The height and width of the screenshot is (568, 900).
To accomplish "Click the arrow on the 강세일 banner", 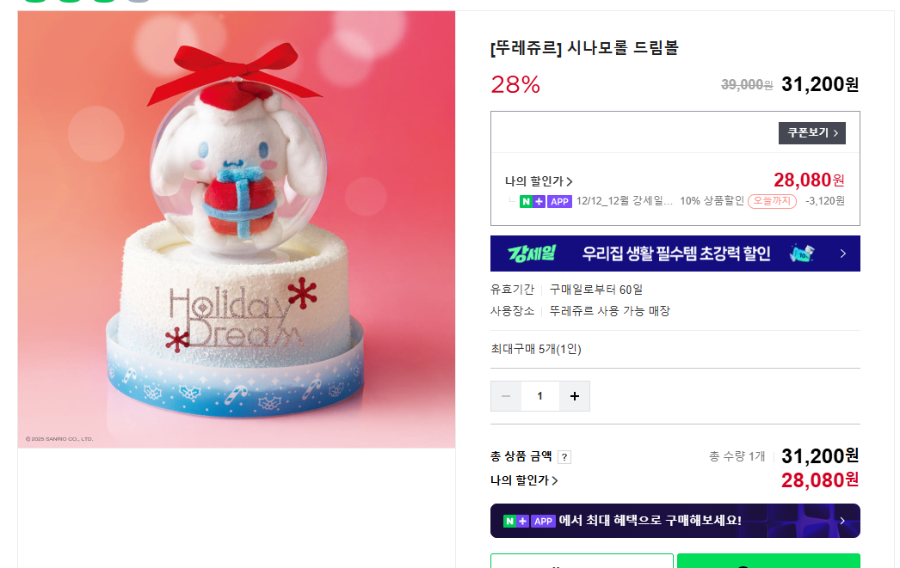I will tap(842, 253).
